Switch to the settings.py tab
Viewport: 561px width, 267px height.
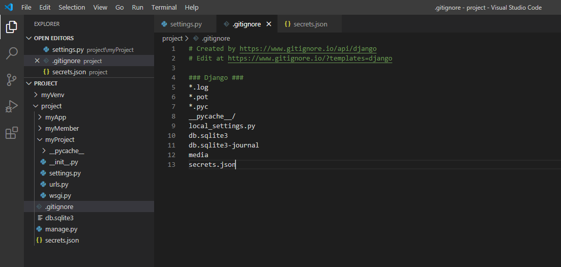point(185,24)
